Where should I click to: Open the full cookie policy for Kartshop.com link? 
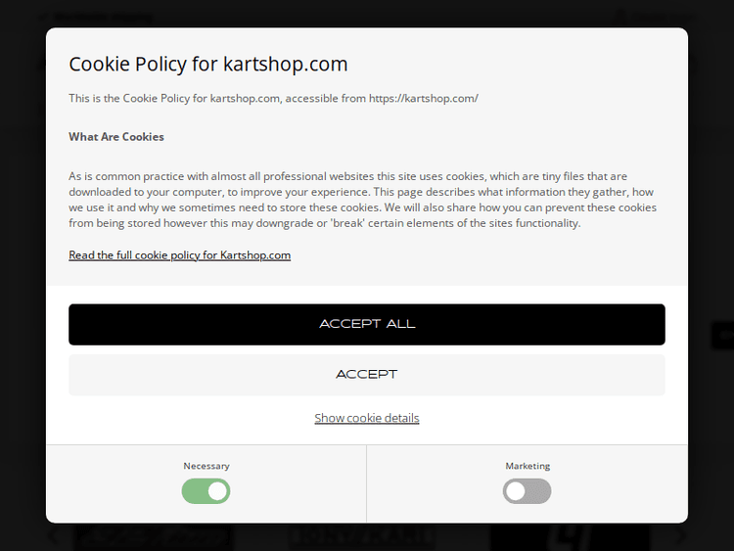[x=179, y=255]
